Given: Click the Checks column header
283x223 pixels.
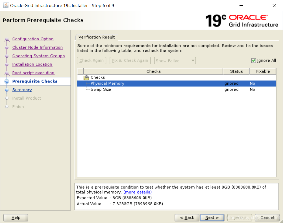Looking at the screenshot, I should pyautogui.click(x=153, y=71).
